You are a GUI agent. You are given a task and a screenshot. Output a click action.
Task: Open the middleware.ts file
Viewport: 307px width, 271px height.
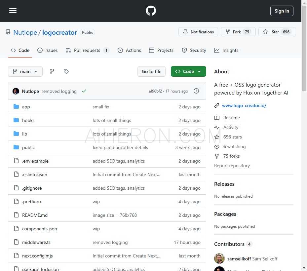click(x=36, y=242)
